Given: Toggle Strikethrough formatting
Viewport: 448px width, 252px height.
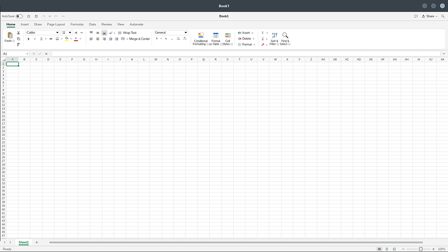Looking at the screenshot, I should coord(51,39).
